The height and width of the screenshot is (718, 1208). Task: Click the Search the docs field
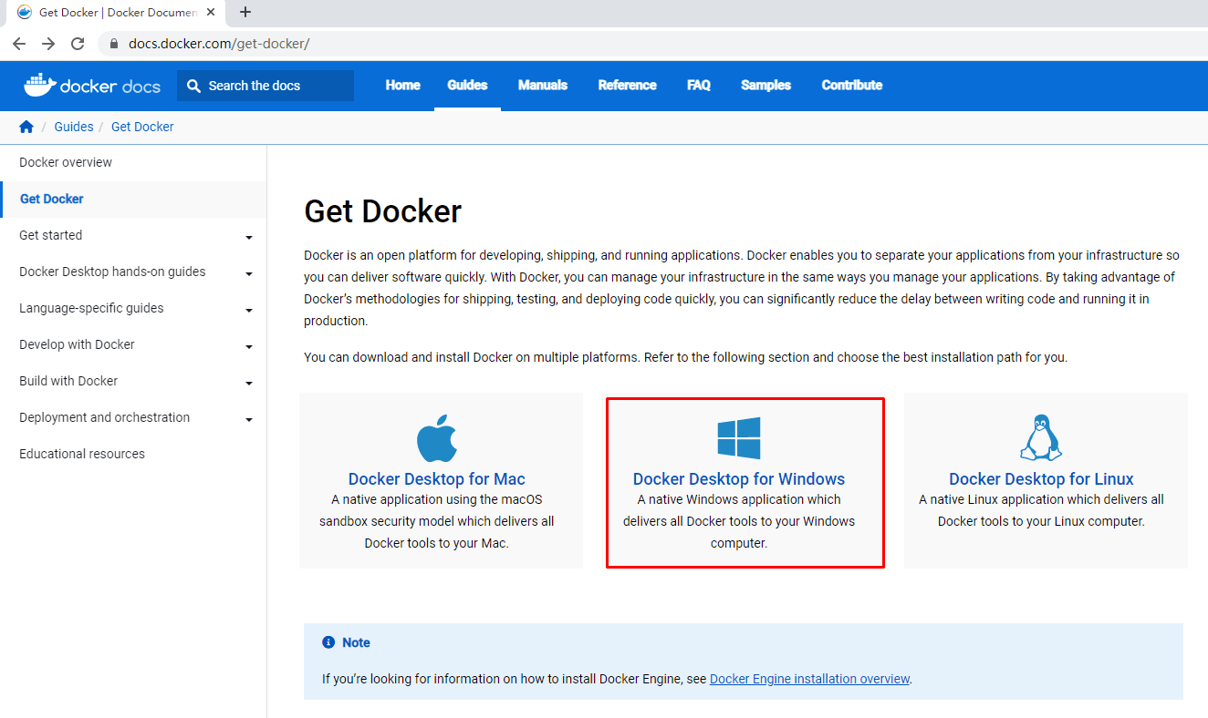[x=266, y=86]
